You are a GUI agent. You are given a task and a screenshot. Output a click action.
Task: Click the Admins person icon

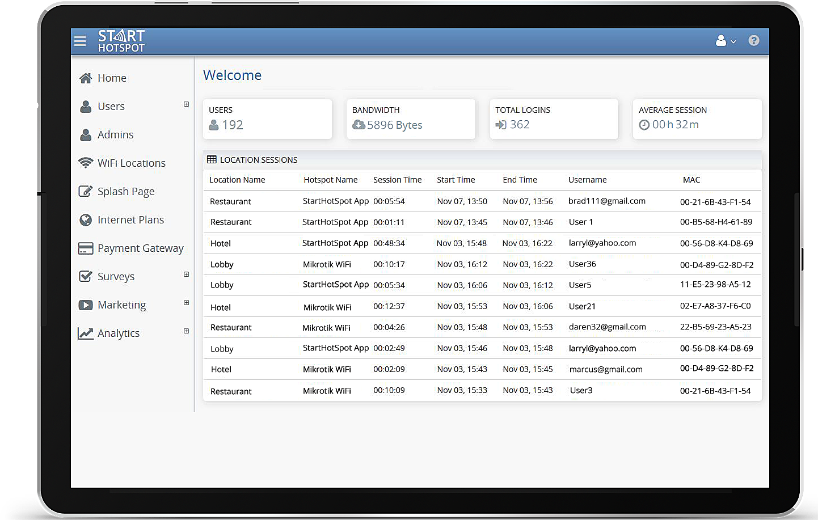click(86, 135)
